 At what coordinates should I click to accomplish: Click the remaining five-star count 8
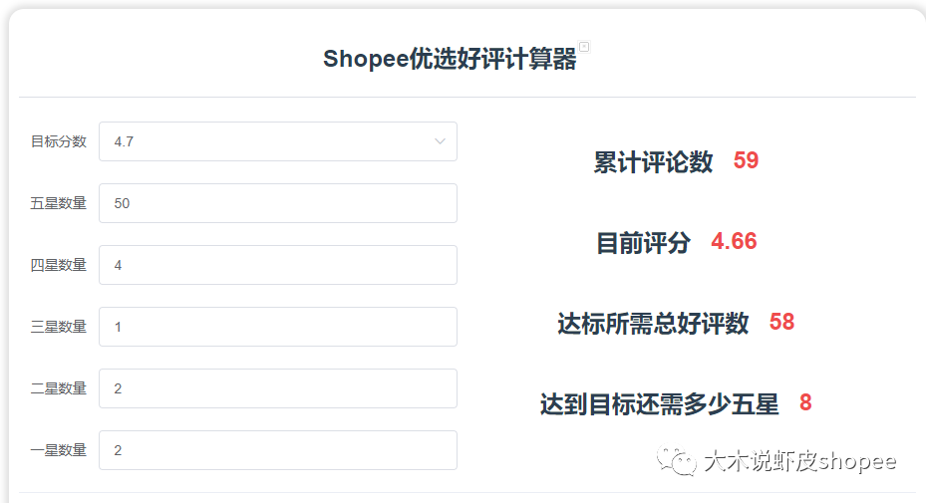click(x=805, y=402)
